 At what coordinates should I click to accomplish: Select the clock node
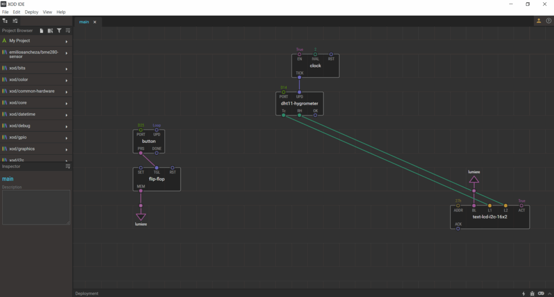(x=315, y=65)
